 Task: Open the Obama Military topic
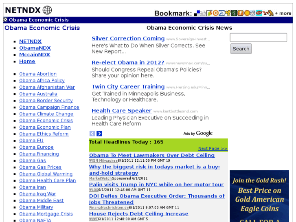point(36,207)
